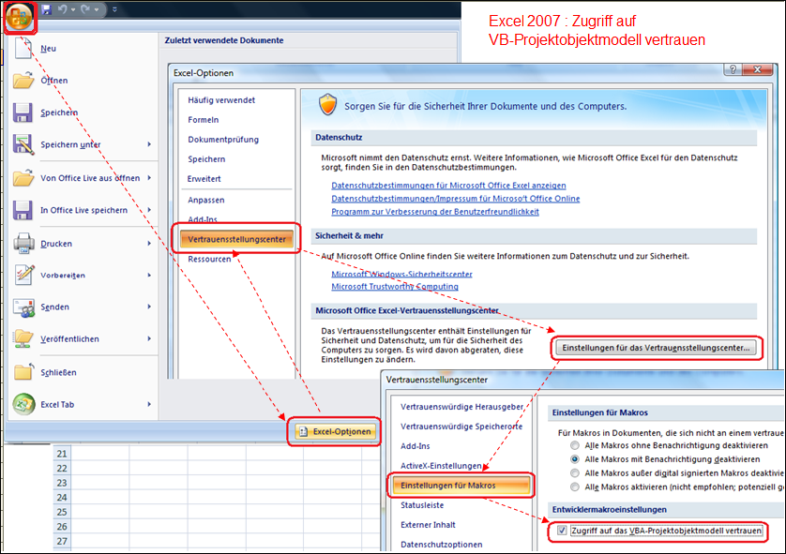Expand the Excel Tab submenu arrow

click(149, 404)
